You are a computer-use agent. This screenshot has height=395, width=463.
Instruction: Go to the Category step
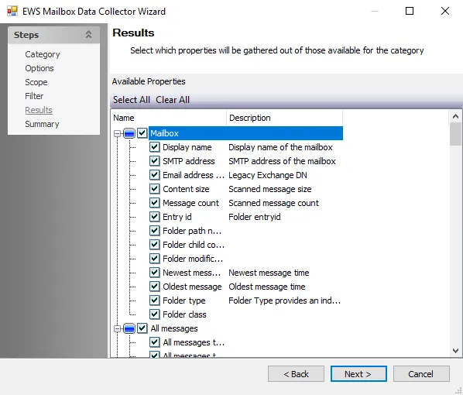click(x=43, y=54)
